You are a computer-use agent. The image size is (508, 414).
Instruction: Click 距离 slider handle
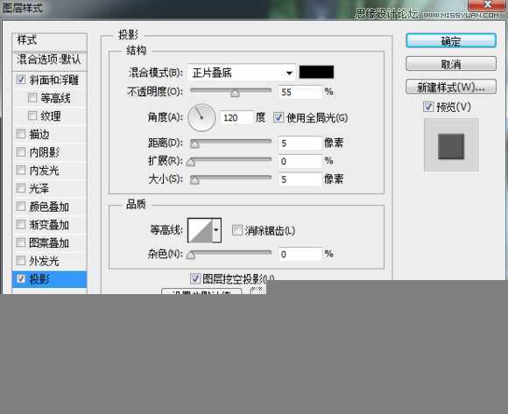(x=194, y=144)
